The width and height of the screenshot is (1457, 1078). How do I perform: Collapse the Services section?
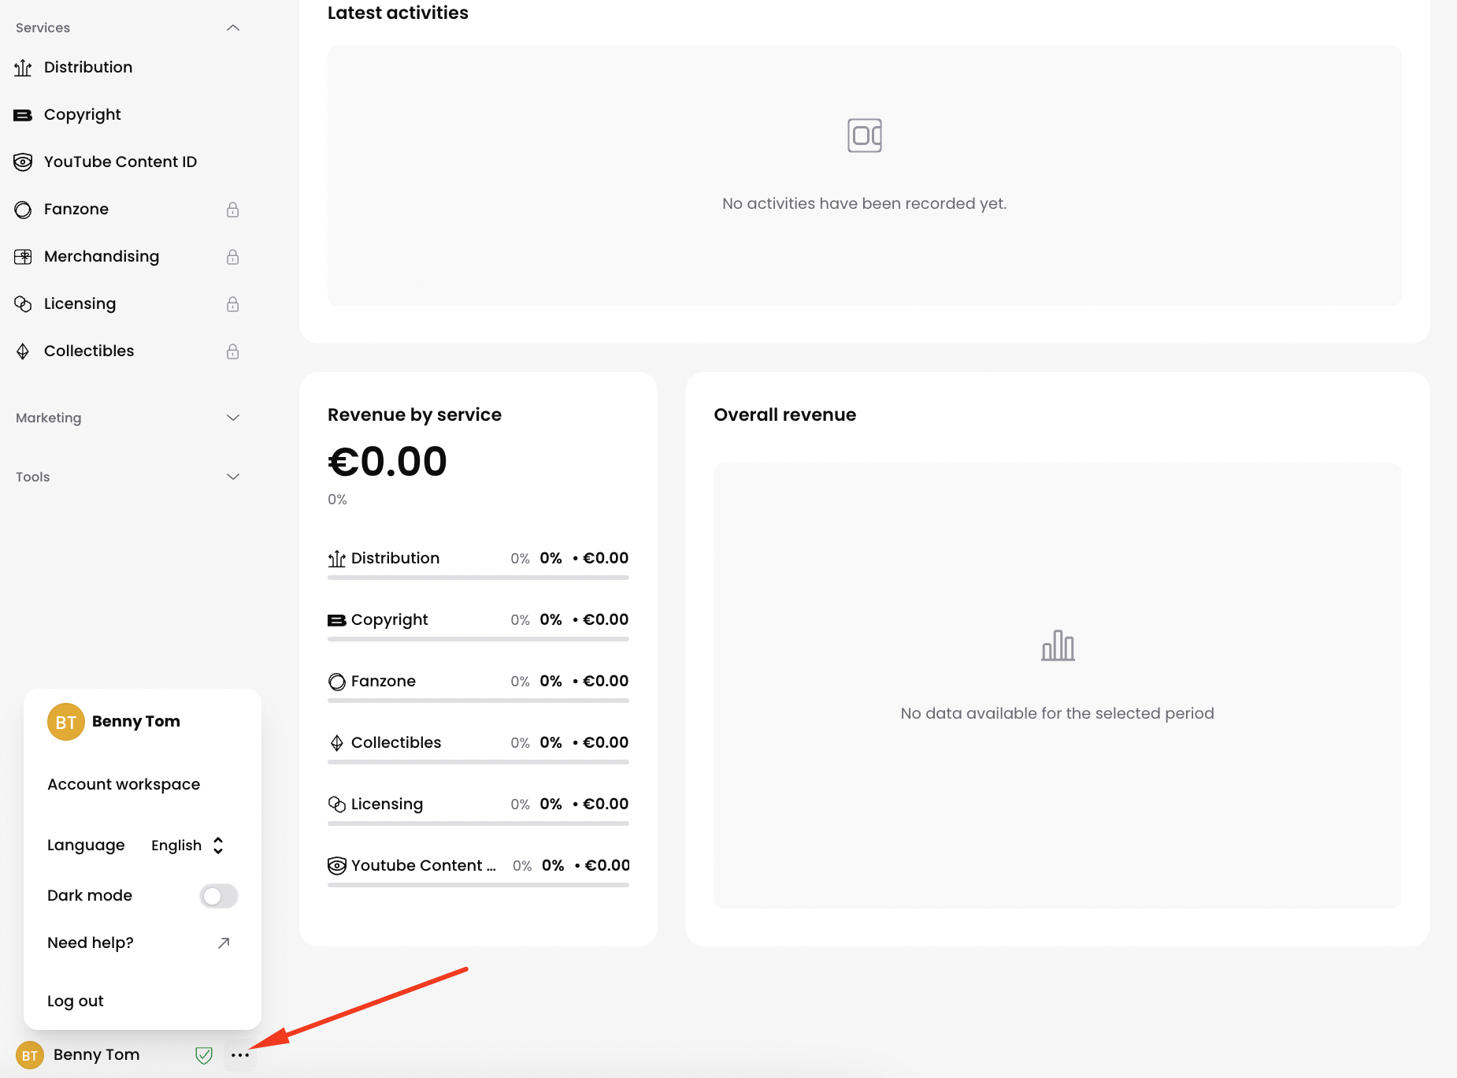click(232, 28)
